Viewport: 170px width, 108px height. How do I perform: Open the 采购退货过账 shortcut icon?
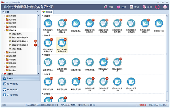(62, 82)
